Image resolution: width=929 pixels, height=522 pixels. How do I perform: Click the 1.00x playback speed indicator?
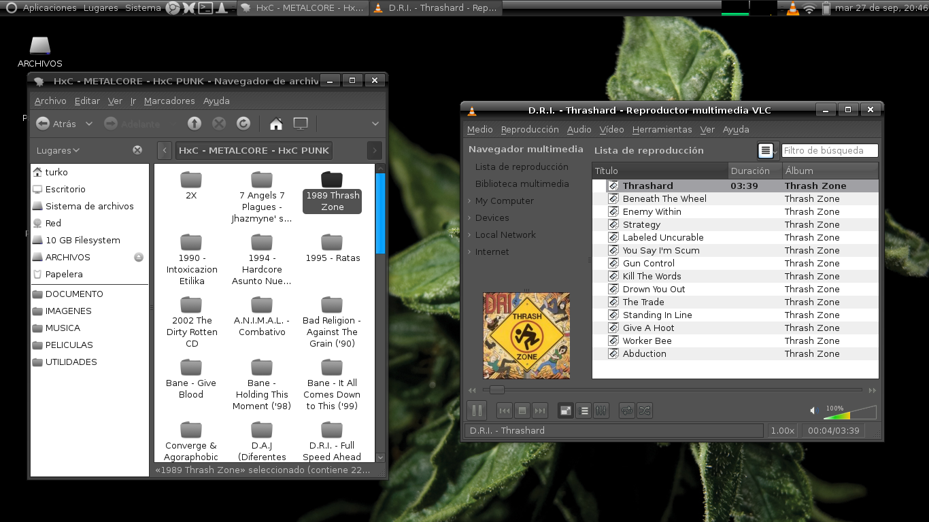[782, 430]
